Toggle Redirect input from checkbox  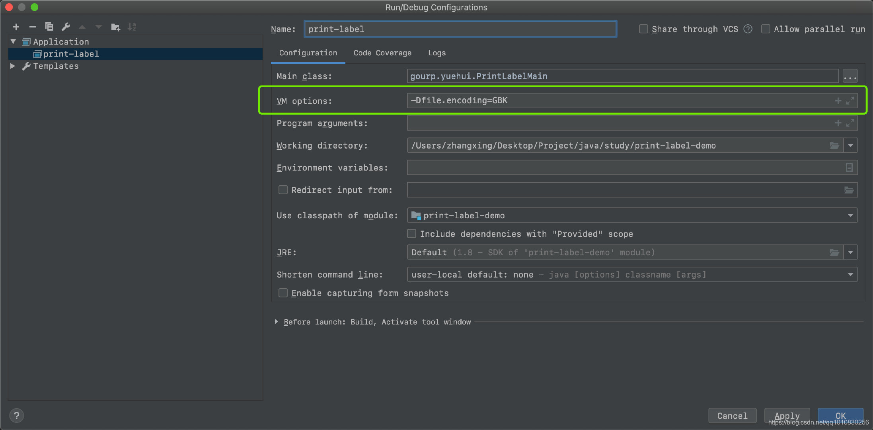[x=283, y=190]
